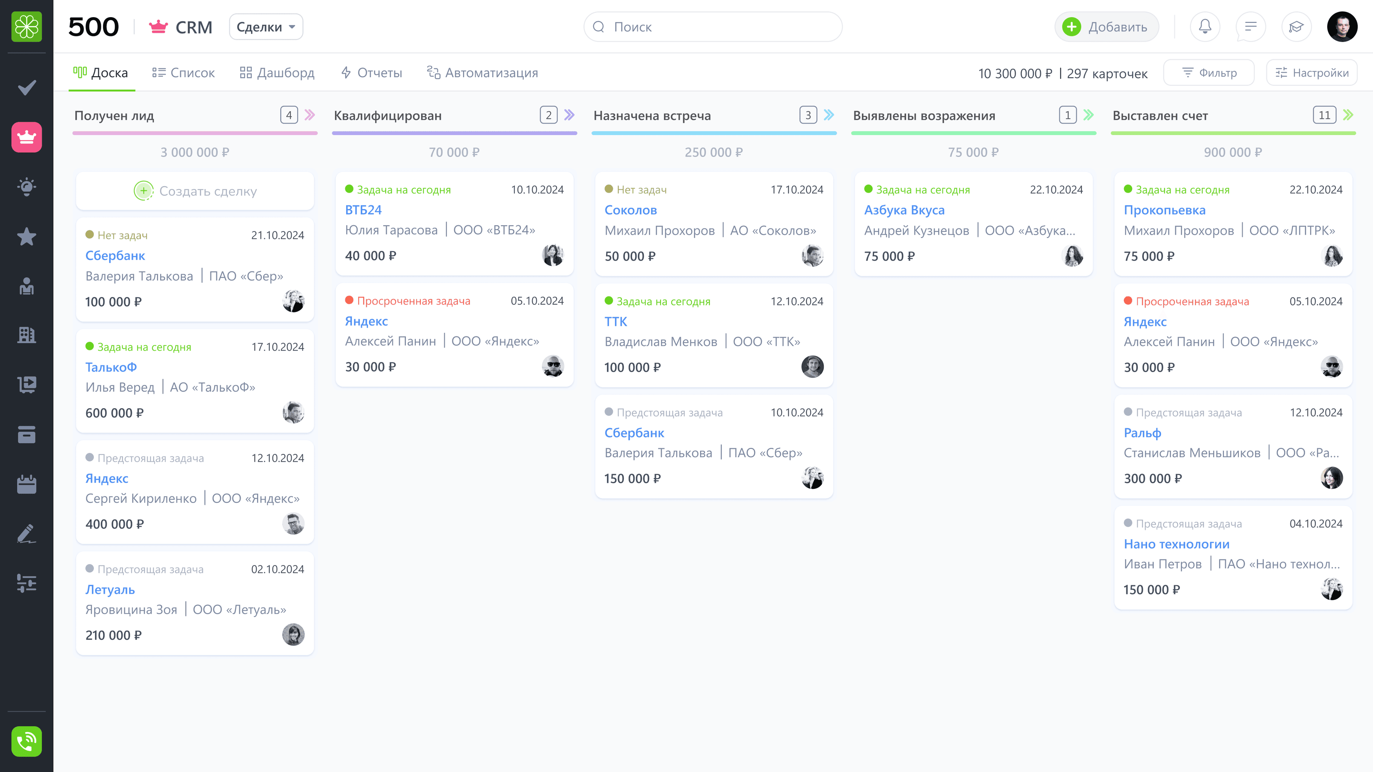1373x772 pixels.
Task: Open the Прокопьевка deal link
Action: (1164, 210)
